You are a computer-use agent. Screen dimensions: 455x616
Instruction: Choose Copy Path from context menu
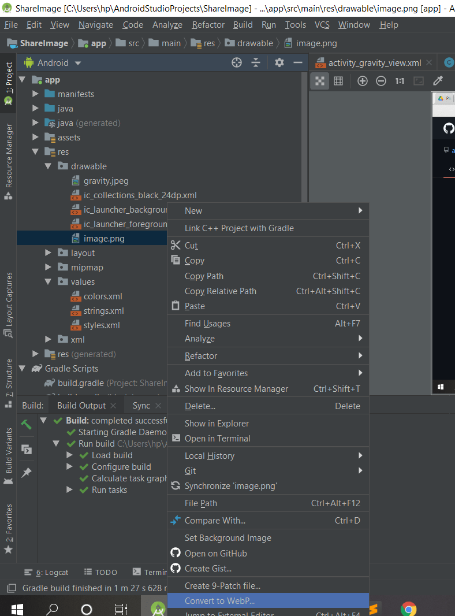pyautogui.click(x=268, y=276)
